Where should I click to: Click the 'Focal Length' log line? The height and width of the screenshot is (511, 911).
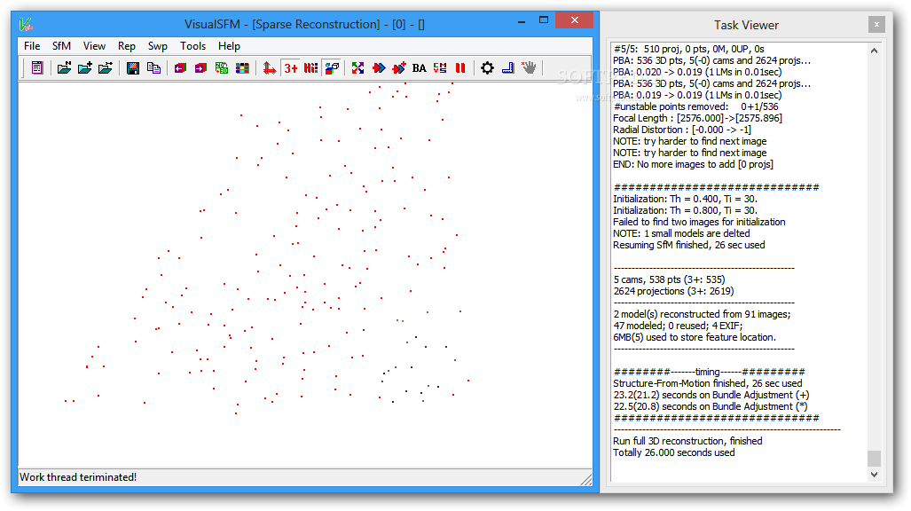[x=698, y=118]
